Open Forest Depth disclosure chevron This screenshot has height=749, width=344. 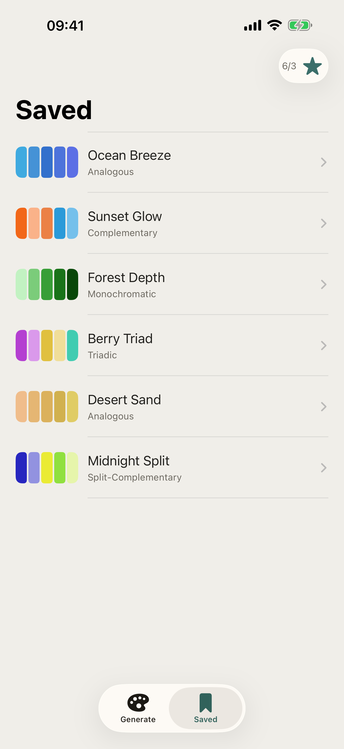click(x=323, y=284)
